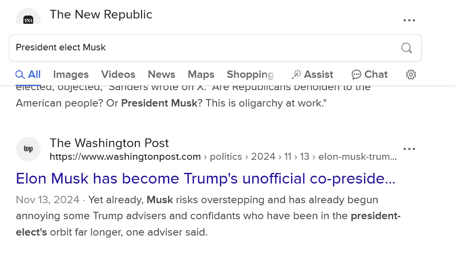Switch to the Shopping tab
Image resolution: width=455 pixels, height=263 pixels.
[x=250, y=74]
